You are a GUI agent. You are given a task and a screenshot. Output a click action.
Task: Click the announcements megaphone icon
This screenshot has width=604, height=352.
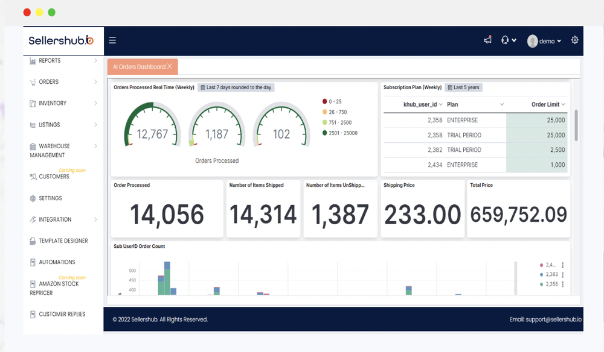pos(487,40)
